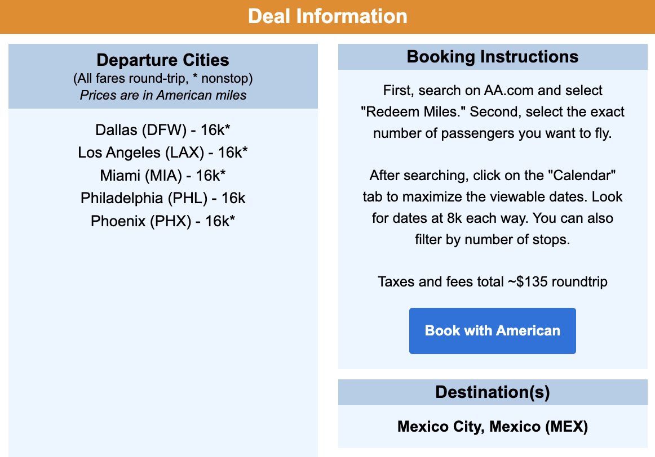Click the Booking Instructions header
This screenshot has width=655, height=457.
[x=492, y=56]
